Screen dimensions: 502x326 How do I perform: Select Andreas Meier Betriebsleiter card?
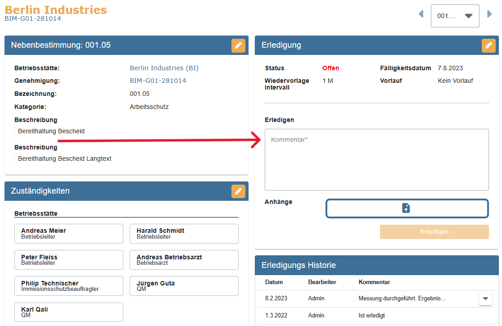tap(69, 234)
